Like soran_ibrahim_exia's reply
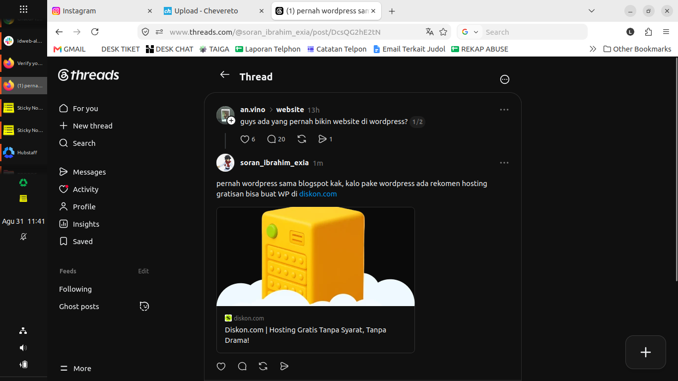Screen dimensions: 678x381 pyautogui.click(x=221, y=366)
